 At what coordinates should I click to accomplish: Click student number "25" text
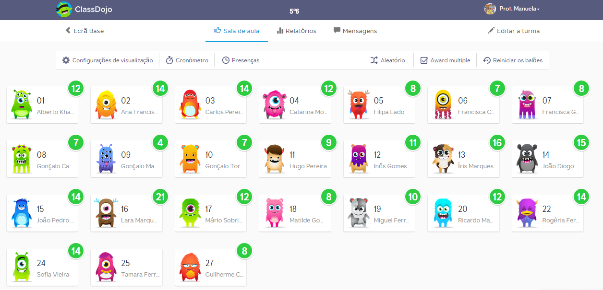125,263
